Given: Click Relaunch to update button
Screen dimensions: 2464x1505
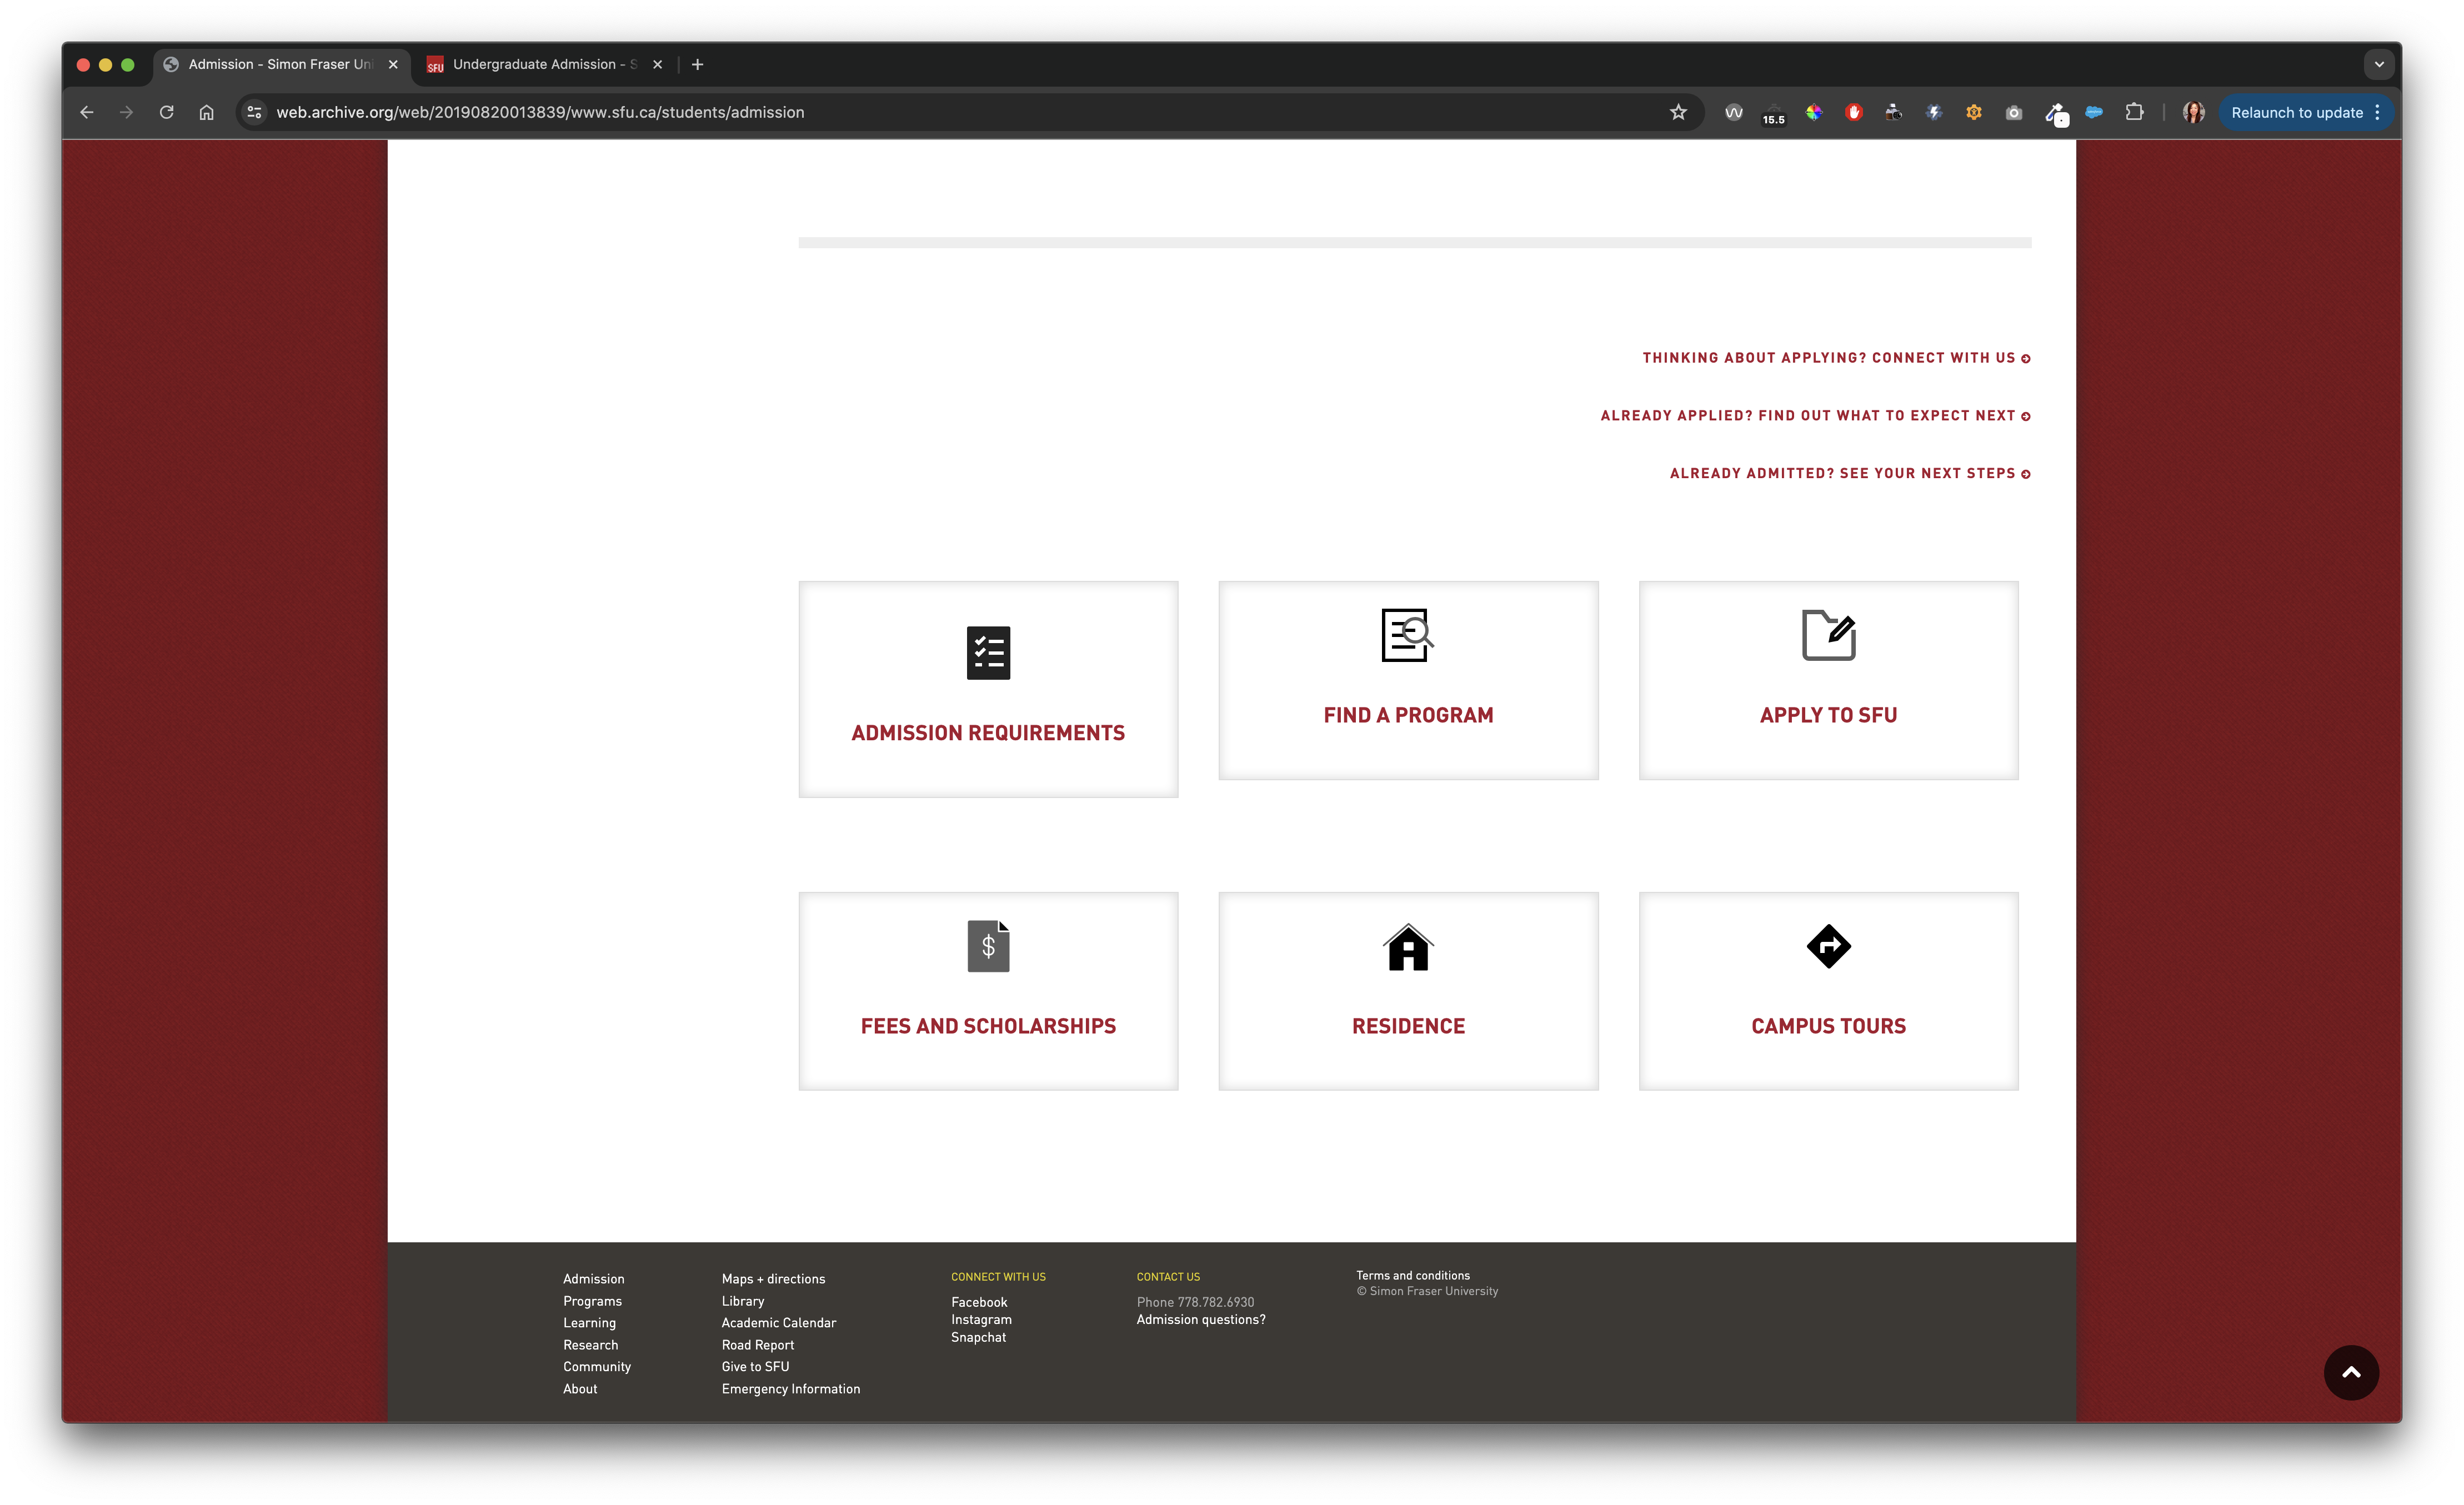Looking at the screenshot, I should 2296,112.
